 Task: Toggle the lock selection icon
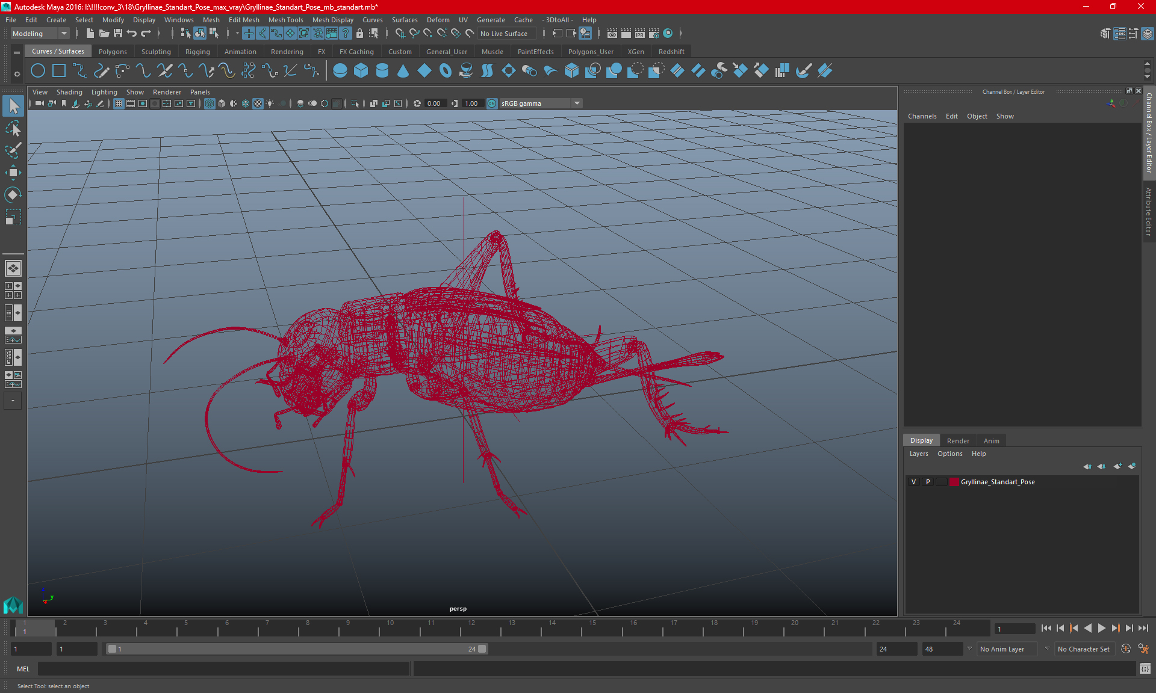[x=360, y=34]
